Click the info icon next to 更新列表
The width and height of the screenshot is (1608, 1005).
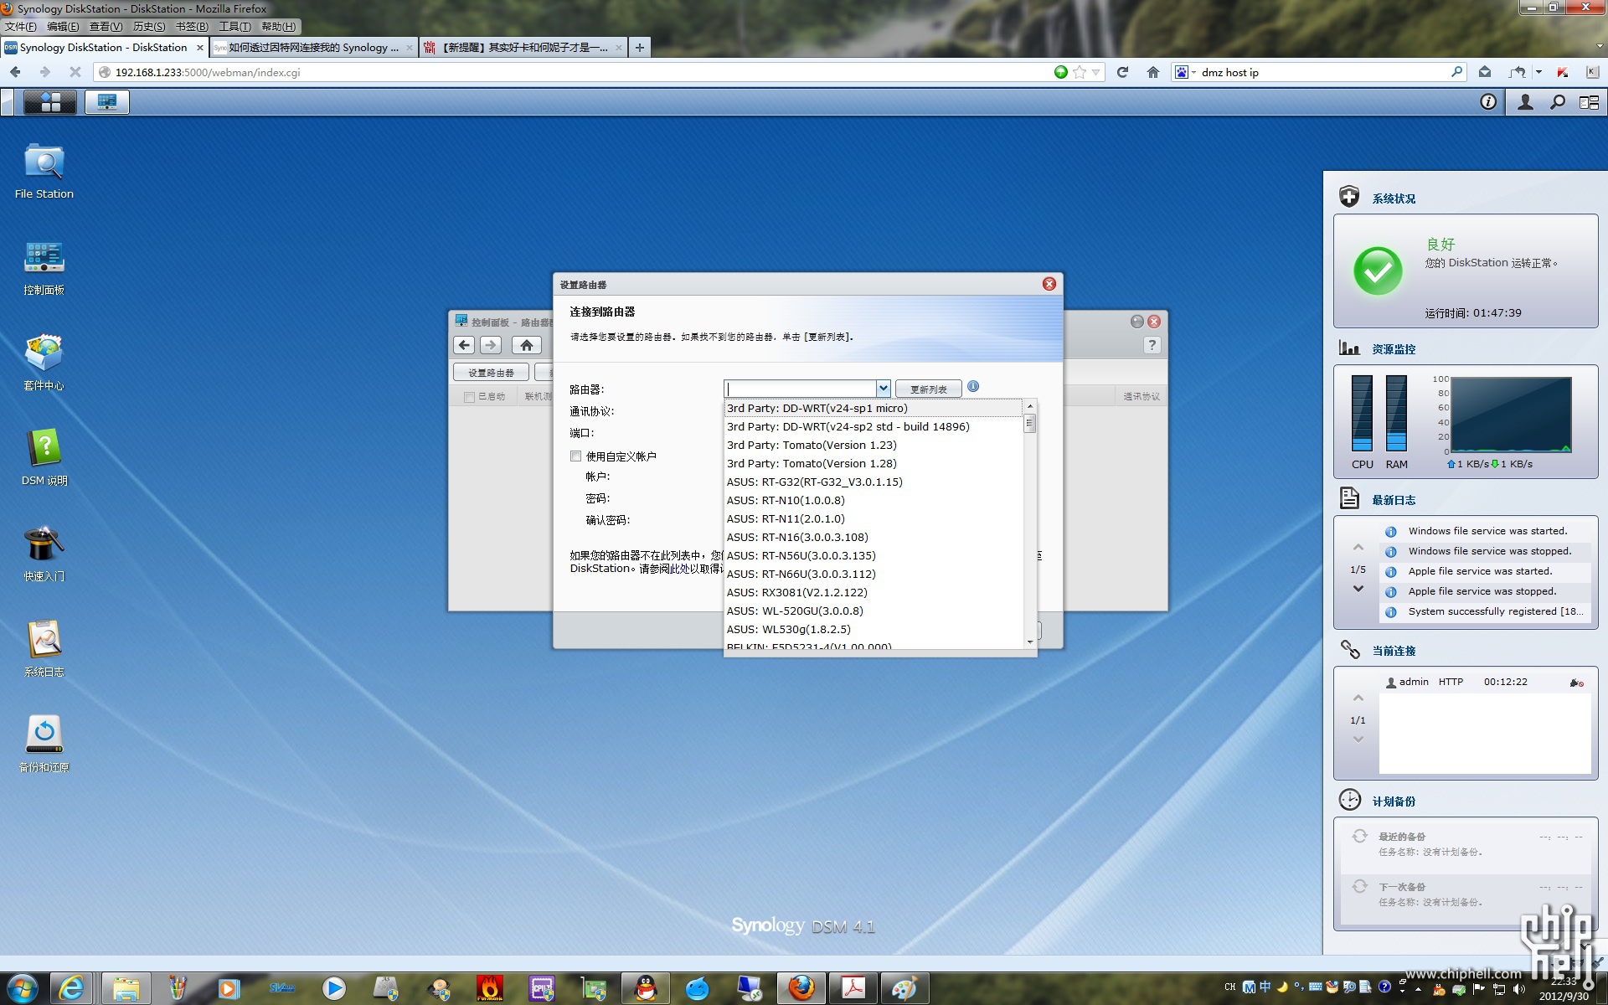(973, 386)
